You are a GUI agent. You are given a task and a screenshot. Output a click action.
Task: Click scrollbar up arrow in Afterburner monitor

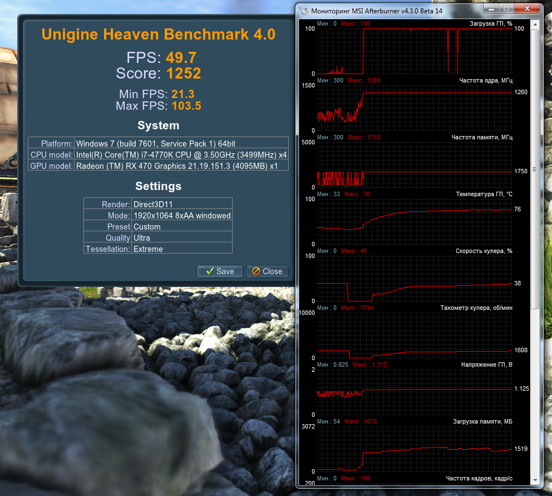point(535,25)
